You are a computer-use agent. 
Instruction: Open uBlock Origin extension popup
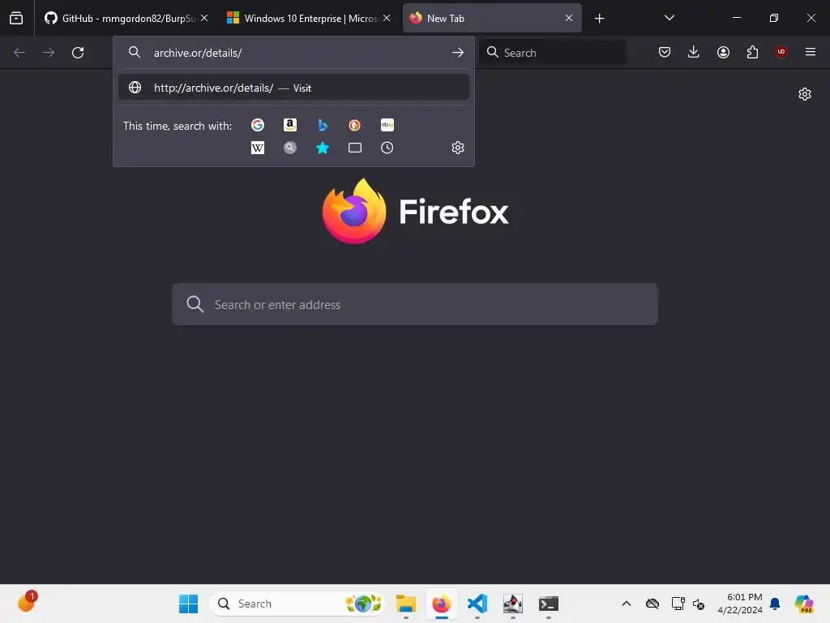(781, 52)
